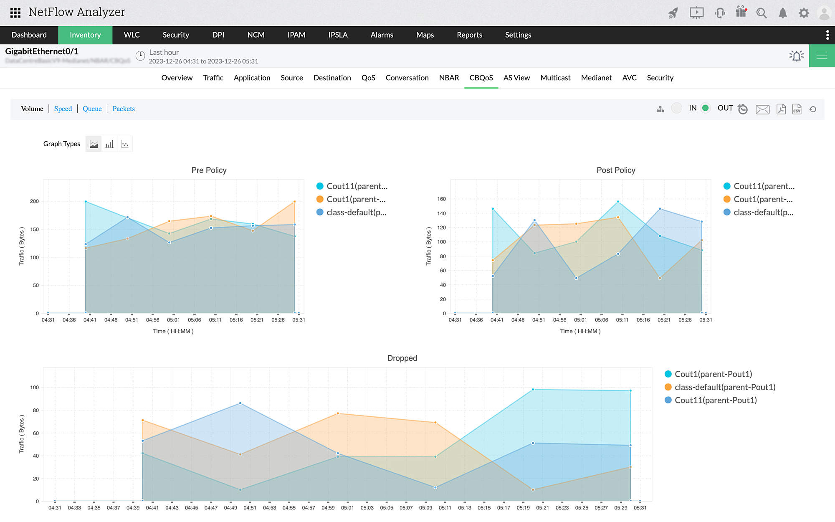Screen dimensions: 835x522
Task: Click the Speed link
Action: tap(63, 109)
